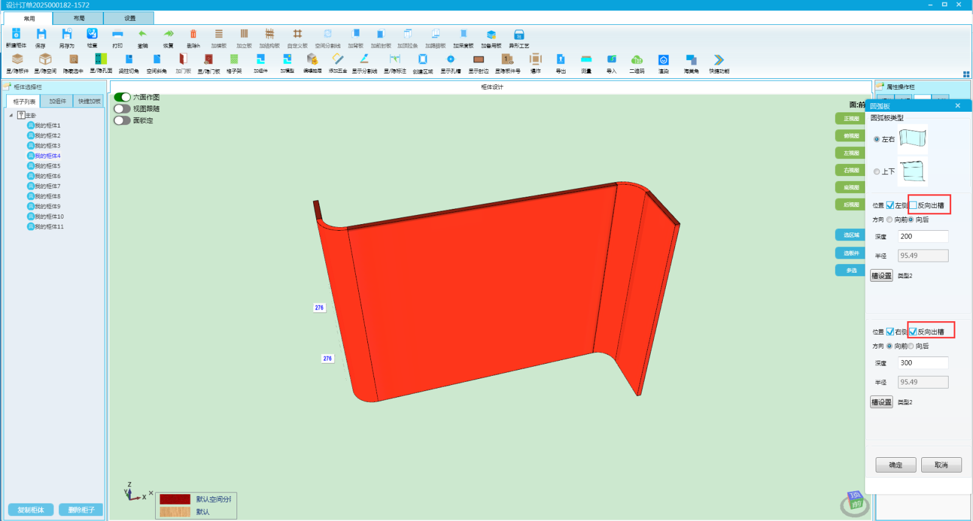This screenshot has height=521, width=973.
Task: Click the 二维码 QR code cloud icon
Action: pos(637,59)
